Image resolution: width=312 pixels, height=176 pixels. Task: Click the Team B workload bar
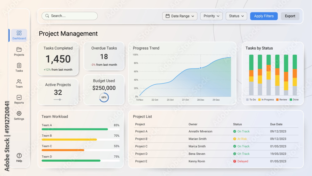(x=80, y=139)
